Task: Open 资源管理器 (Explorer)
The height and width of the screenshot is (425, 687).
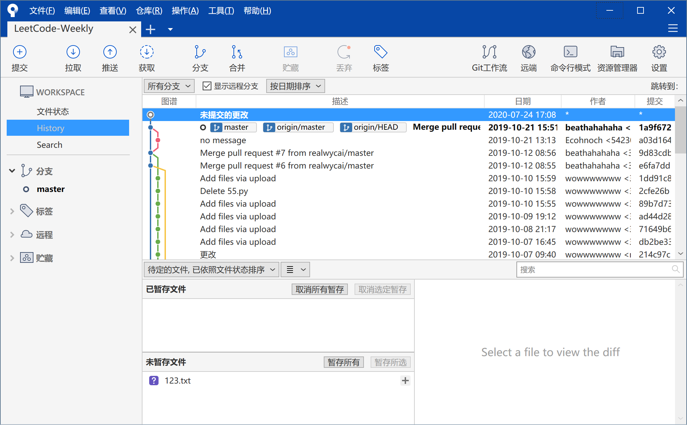Action: coord(617,59)
